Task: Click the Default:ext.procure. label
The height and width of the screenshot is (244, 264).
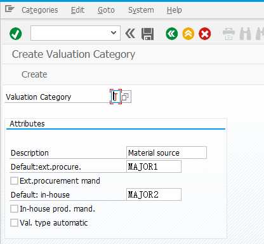Action: (46, 167)
